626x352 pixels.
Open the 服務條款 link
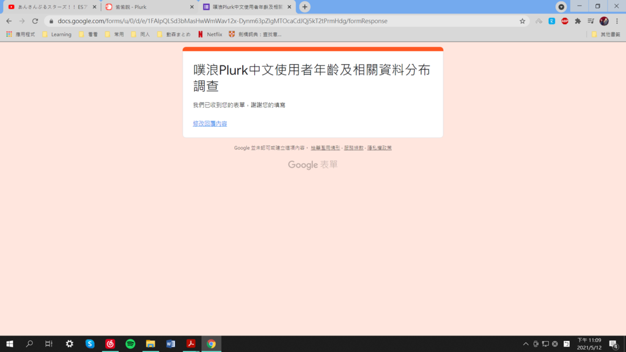pyautogui.click(x=354, y=148)
